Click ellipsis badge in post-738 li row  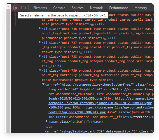[x=50, y=66]
